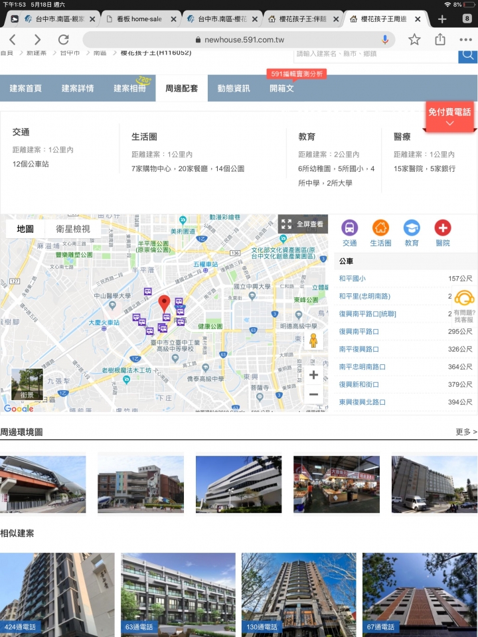The width and height of the screenshot is (478, 637).
Task: Click the blue search magnifier button
Action: 468,55
